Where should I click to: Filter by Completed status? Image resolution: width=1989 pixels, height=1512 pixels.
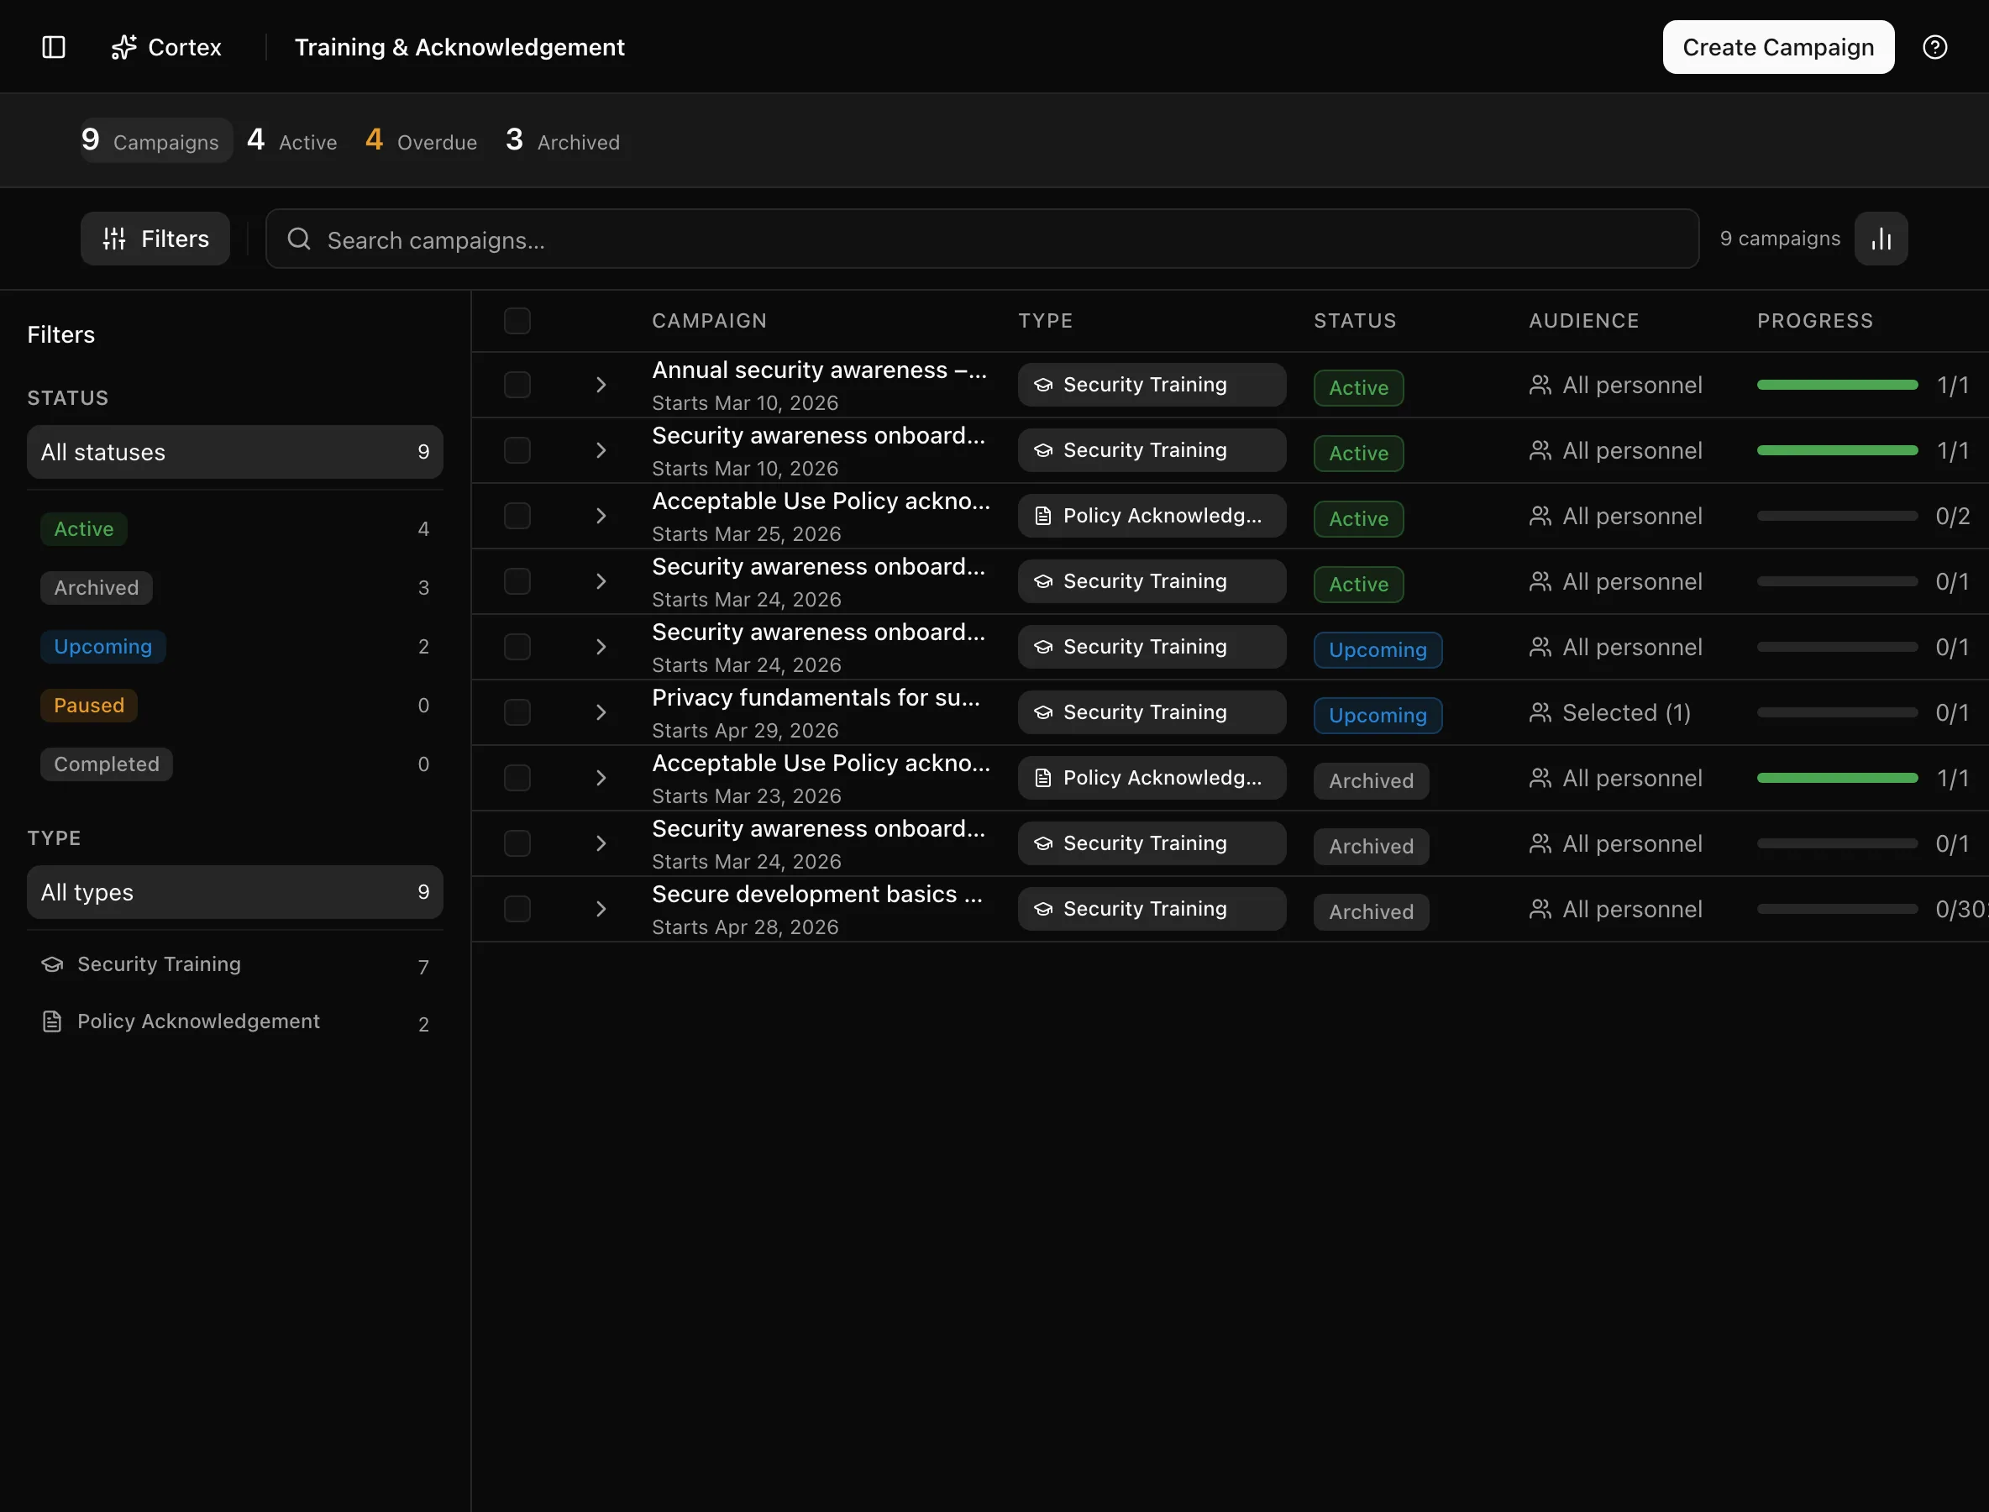(x=235, y=764)
